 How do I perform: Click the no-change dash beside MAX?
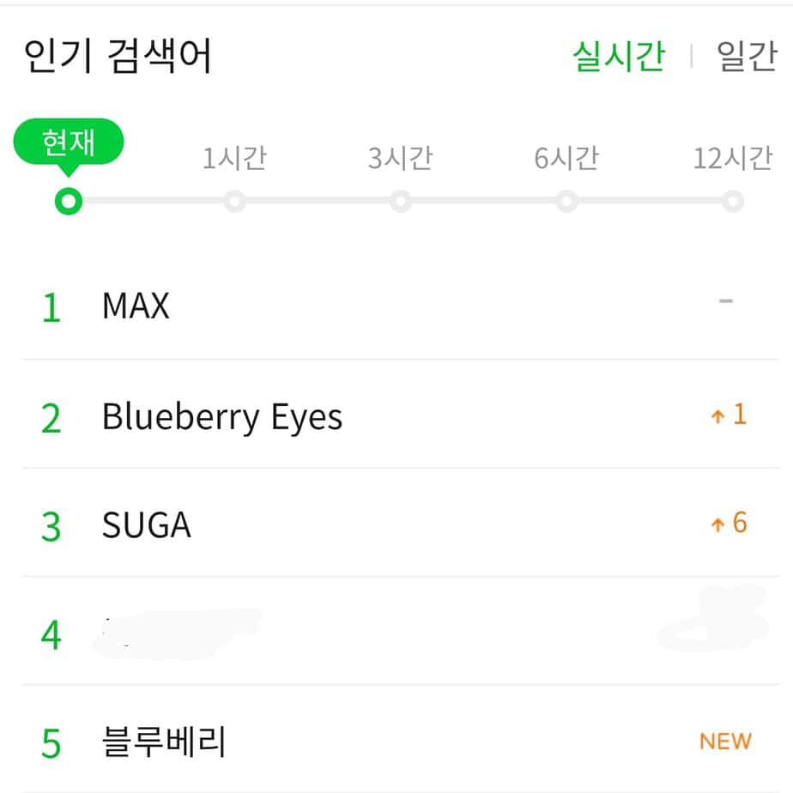726,301
